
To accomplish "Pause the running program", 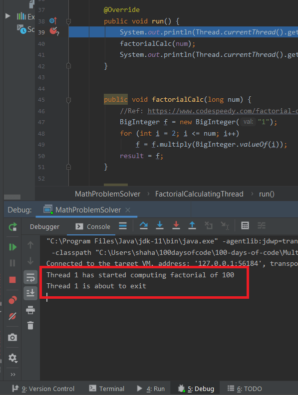I will click(x=12, y=263).
